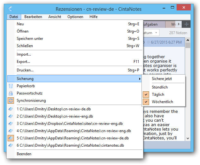Minimize the CintaNotes window
This screenshot has width=200, height=165.
click(x=164, y=8)
